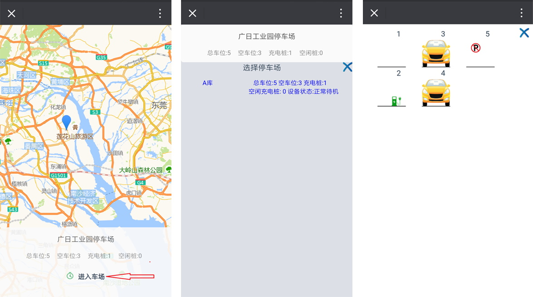The image size is (533, 297).
Task: Click the green tree icon by 大岭山森林公园
Action: pyautogui.click(x=169, y=169)
